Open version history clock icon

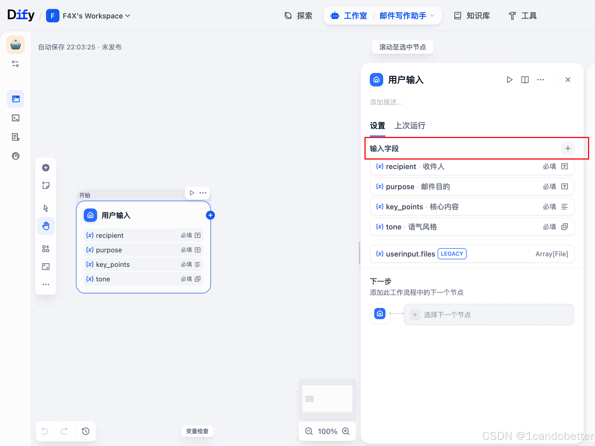point(86,431)
